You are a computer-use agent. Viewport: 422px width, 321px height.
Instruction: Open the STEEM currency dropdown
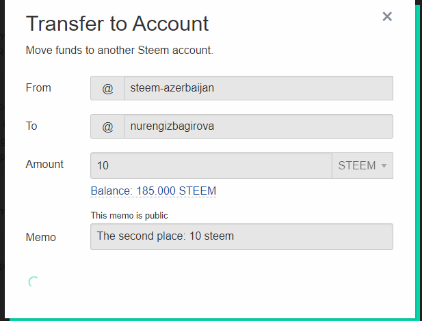pos(362,166)
